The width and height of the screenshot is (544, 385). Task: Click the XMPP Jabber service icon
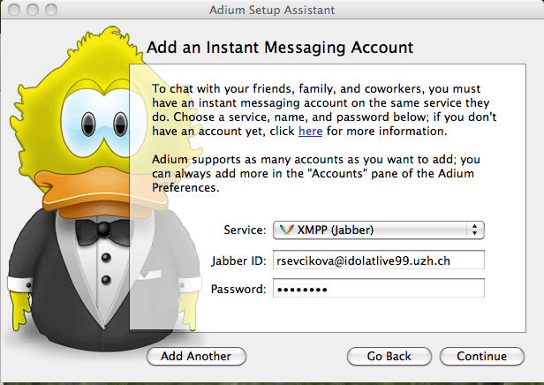coord(286,230)
